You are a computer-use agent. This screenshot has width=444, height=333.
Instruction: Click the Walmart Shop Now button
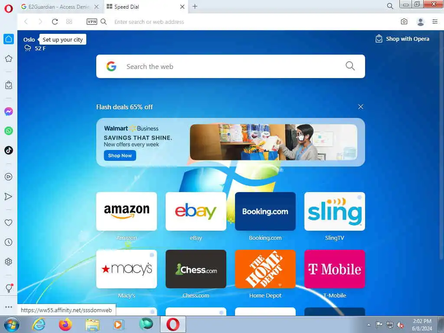tap(120, 156)
